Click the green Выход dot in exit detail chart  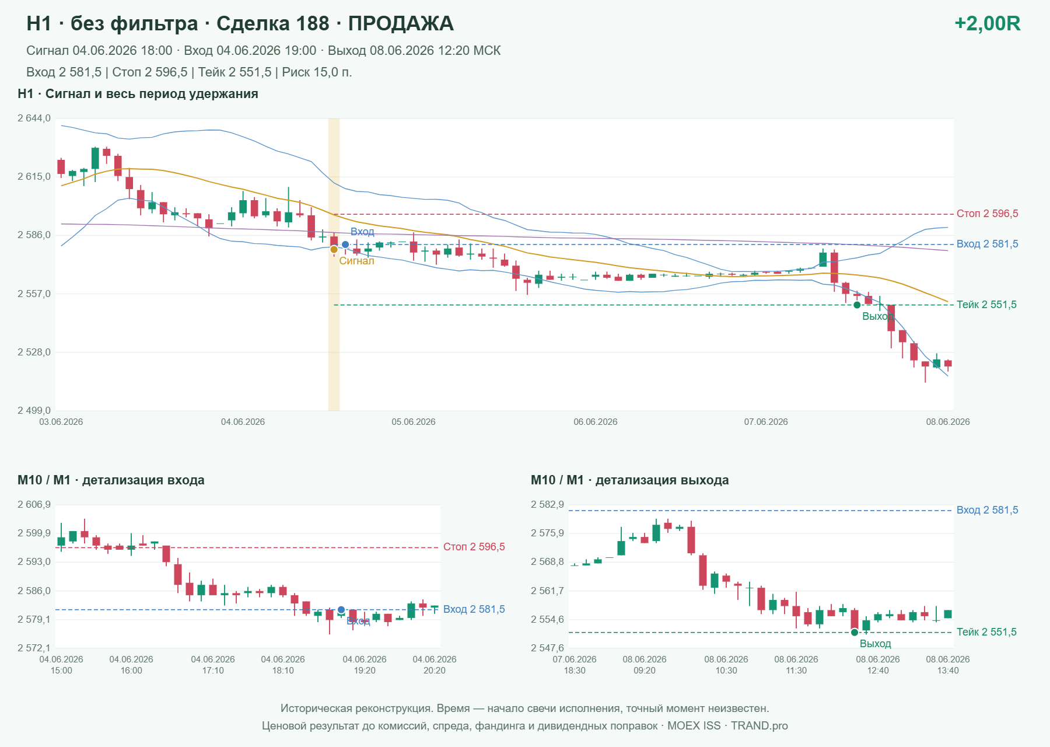(855, 633)
